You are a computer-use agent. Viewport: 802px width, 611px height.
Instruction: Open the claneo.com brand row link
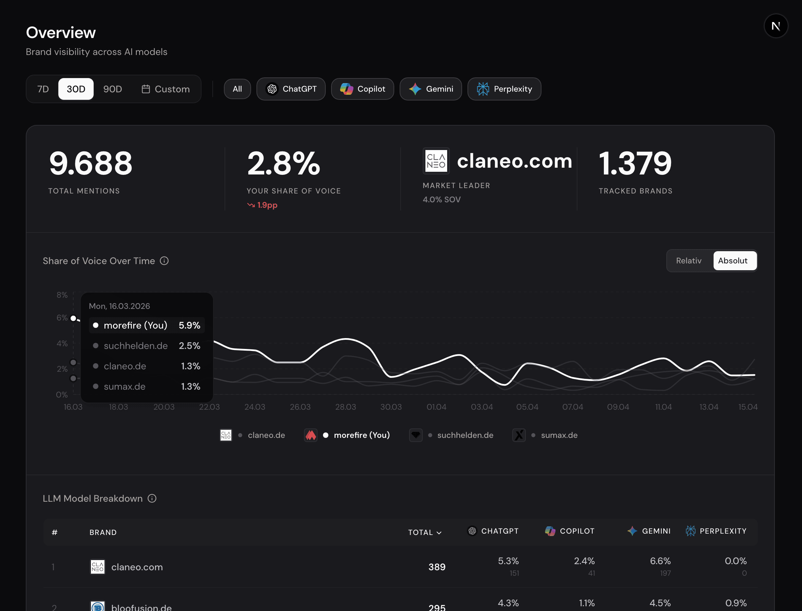click(137, 567)
